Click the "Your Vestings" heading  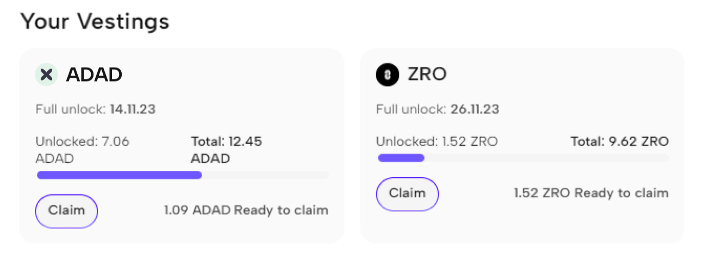[95, 22]
